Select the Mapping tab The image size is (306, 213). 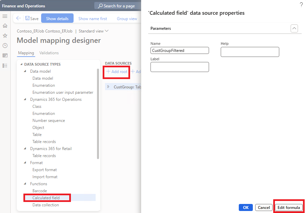(26, 53)
